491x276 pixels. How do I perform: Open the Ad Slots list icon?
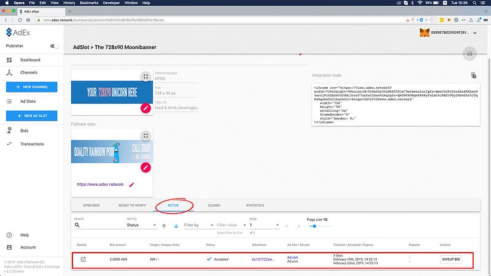point(9,101)
